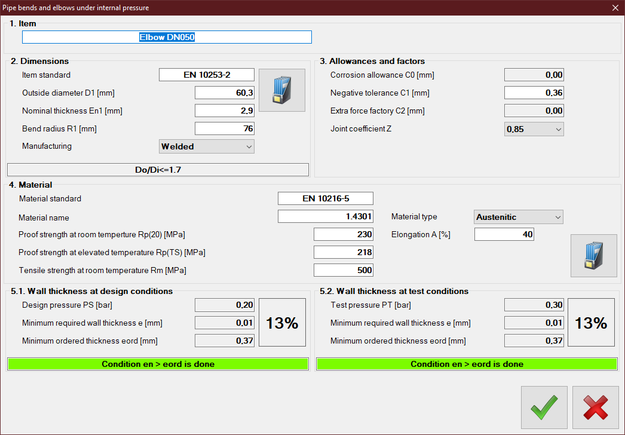Edit the Negative tolerance C1 value
Image resolution: width=625 pixels, height=435 pixels.
click(x=534, y=93)
